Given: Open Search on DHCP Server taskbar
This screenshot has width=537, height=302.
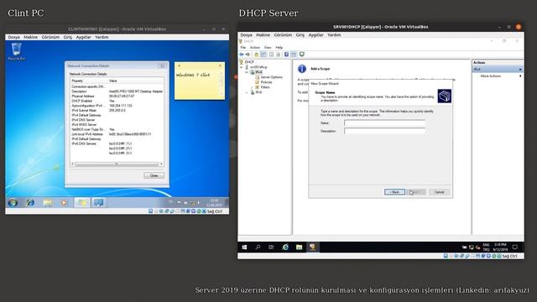Looking at the screenshot, I should (x=258, y=247).
